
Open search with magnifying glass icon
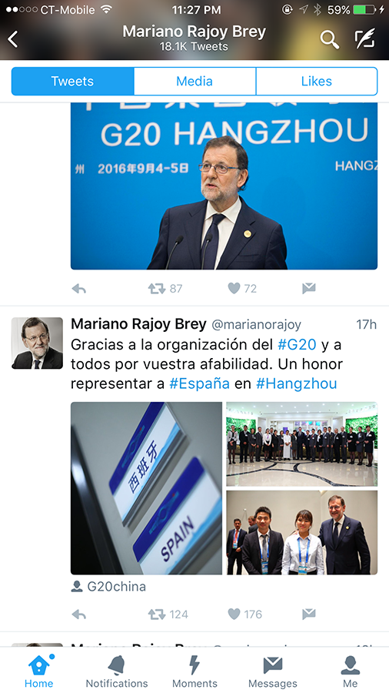click(330, 40)
